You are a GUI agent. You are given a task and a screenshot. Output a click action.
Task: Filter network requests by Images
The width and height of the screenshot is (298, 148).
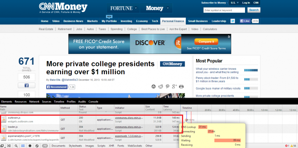tap(89, 146)
